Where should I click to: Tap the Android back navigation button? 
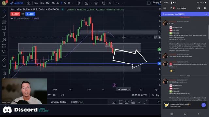tap(199, 114)
